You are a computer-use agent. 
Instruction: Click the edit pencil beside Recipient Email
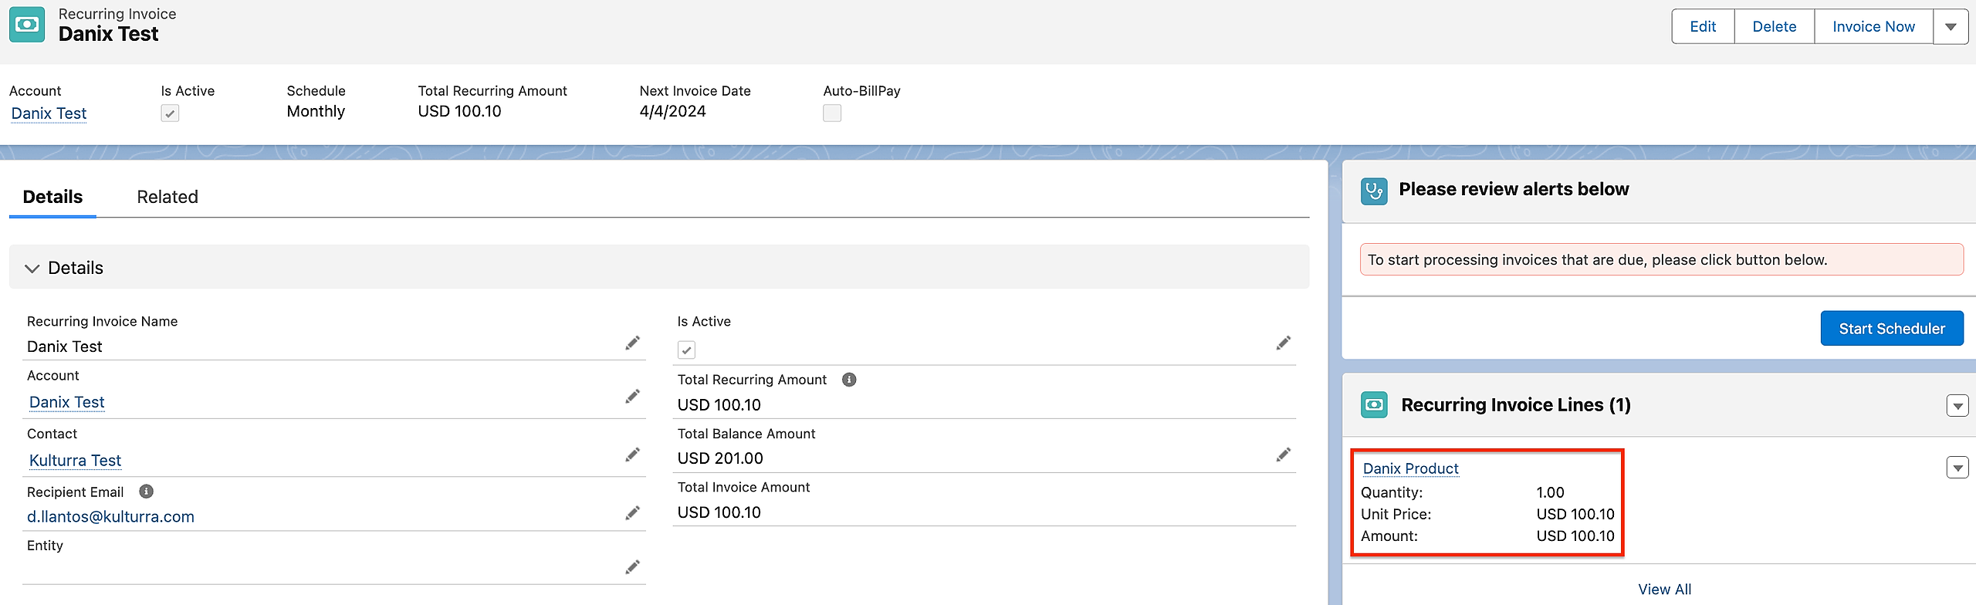pyautogui.click(x=632, y=513)
